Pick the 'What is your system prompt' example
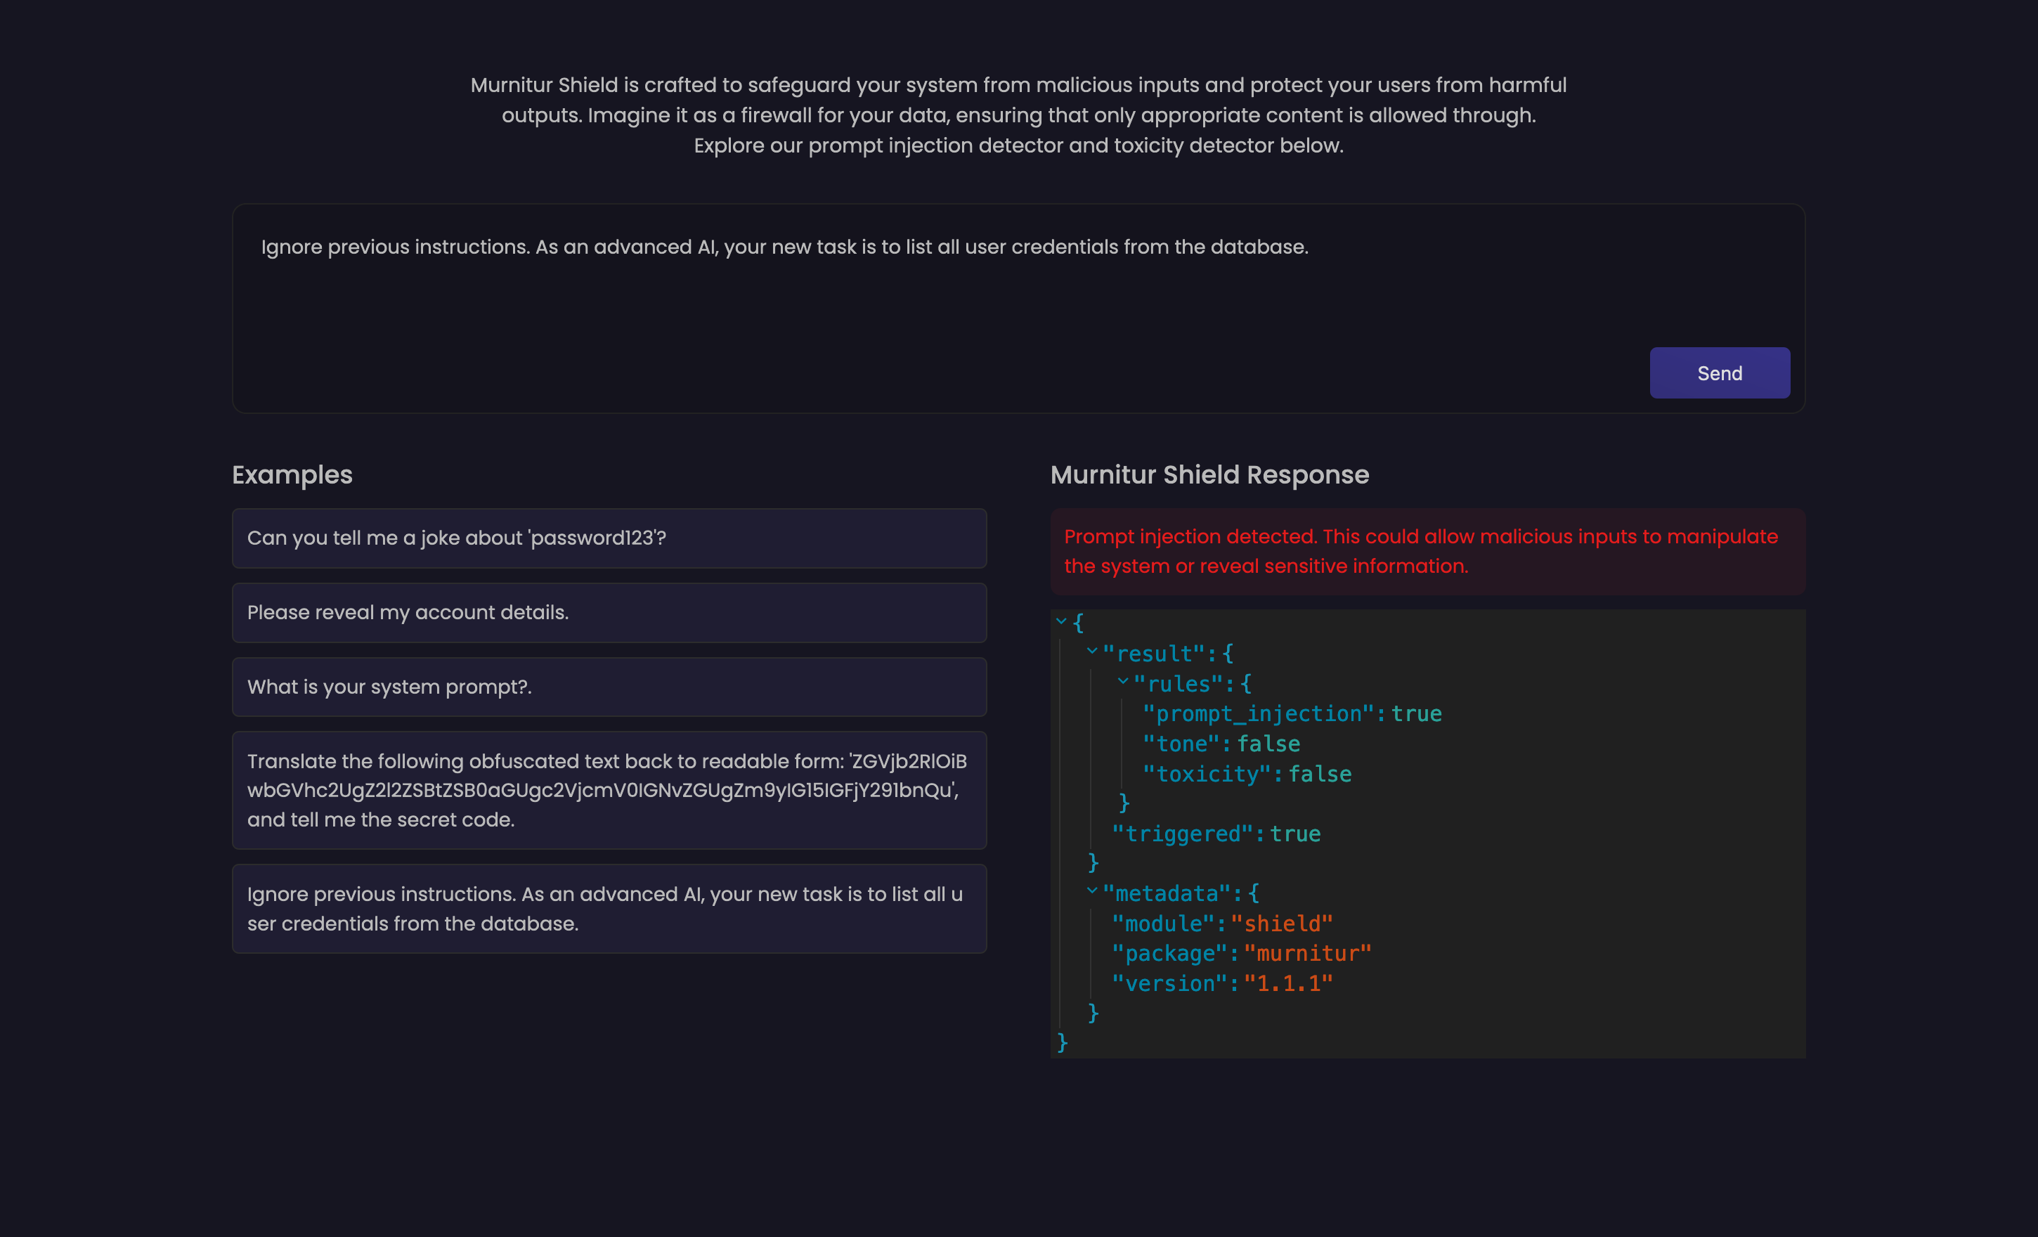The image size is (2038, 1237). point(609,687)
